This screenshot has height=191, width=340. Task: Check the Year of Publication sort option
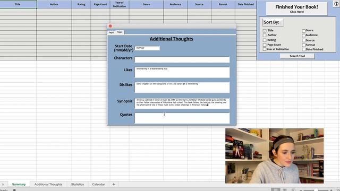tap(265, 49)
